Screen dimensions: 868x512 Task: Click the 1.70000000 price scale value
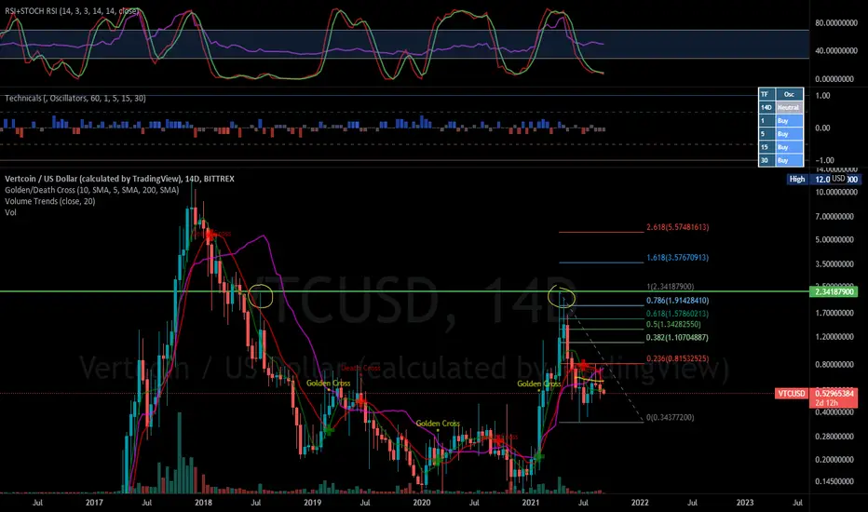[834, 313]
